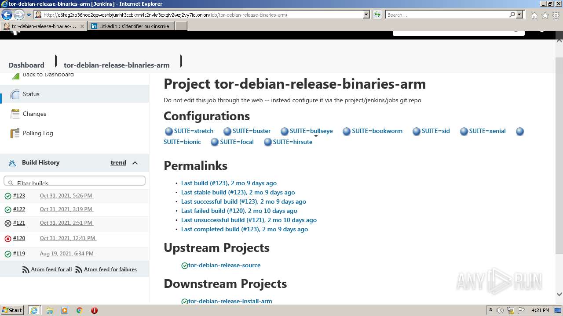Click the Oct 31, 2021, 5:26 PM timestamp
Viewport: 563px width, 316px height.
[x=66, y=196]
